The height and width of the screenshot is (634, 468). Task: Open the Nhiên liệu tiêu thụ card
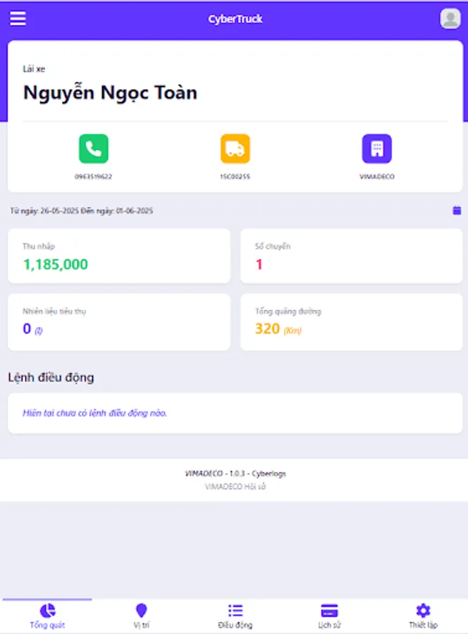point(119,322)
